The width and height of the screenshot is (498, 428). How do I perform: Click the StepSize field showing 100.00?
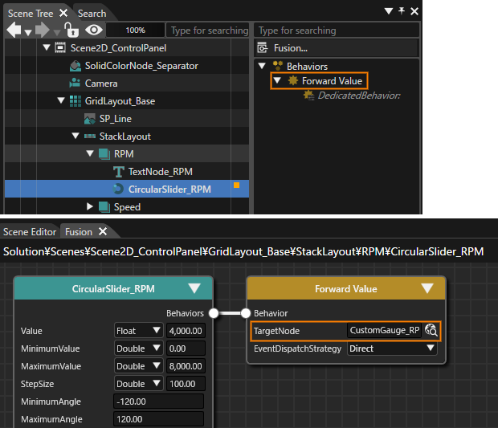coord(186,384)
